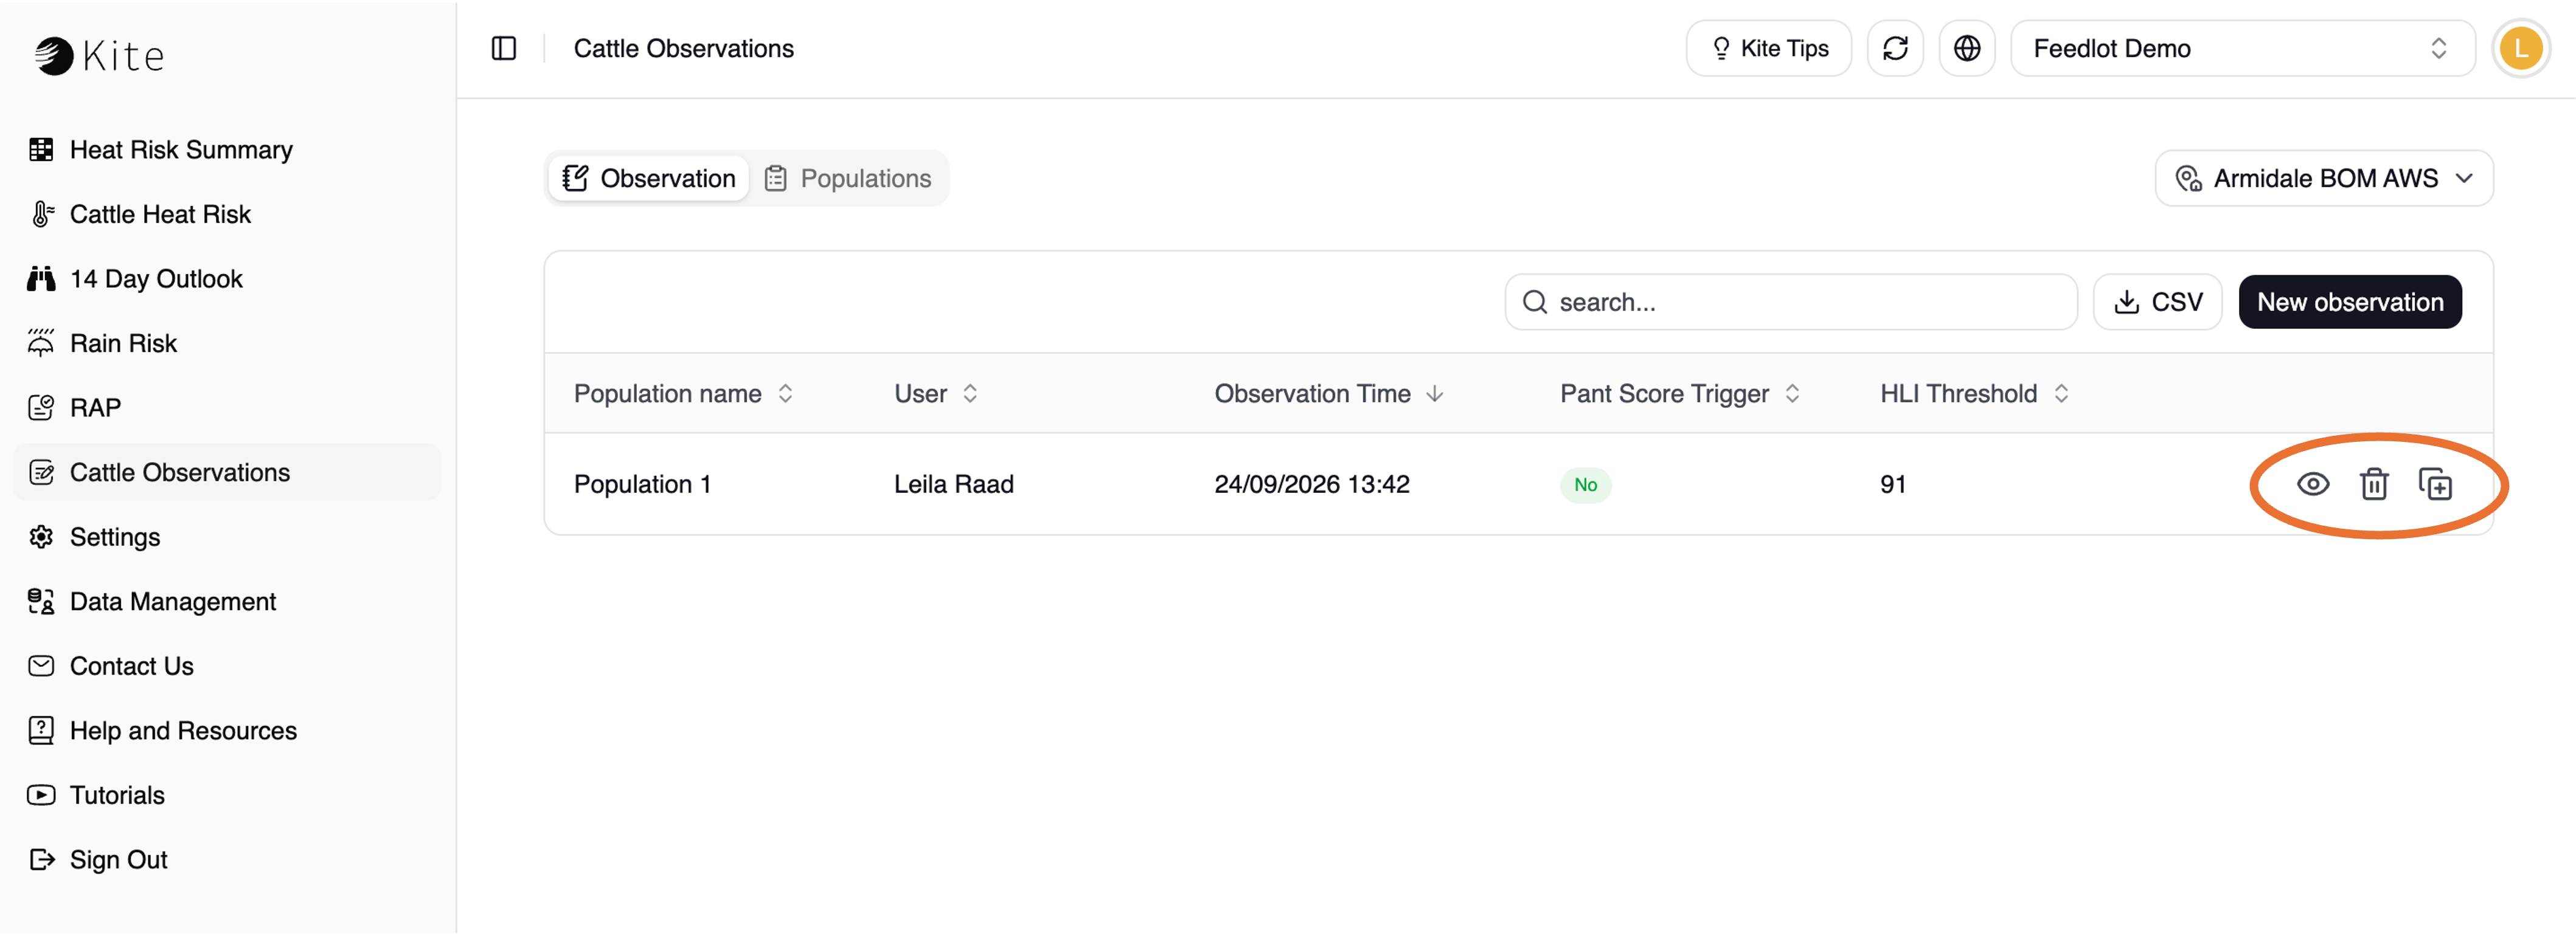Sort by Pant Score Trigger column
Screen dimensions: 2576x936
1680,394
